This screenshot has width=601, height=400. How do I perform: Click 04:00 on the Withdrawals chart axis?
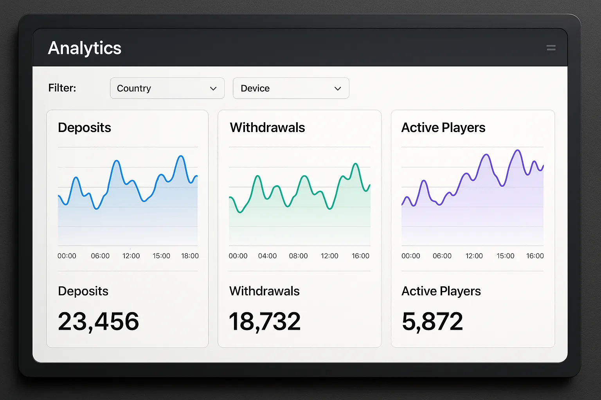click(x=267, y=256)
